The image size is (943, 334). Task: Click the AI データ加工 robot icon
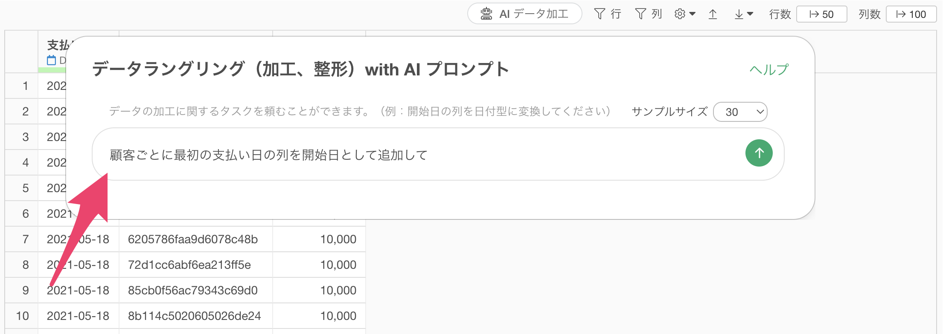[486, 14]
